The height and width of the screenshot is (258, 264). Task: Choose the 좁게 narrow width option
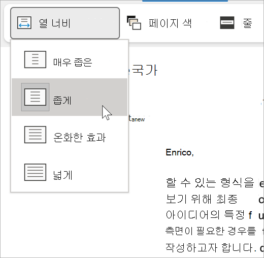click(x=70, y=97)
